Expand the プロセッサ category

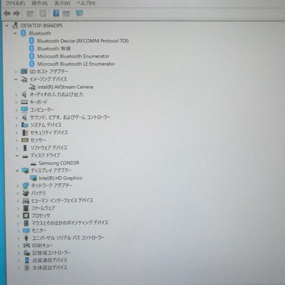(x=18, y=216)
